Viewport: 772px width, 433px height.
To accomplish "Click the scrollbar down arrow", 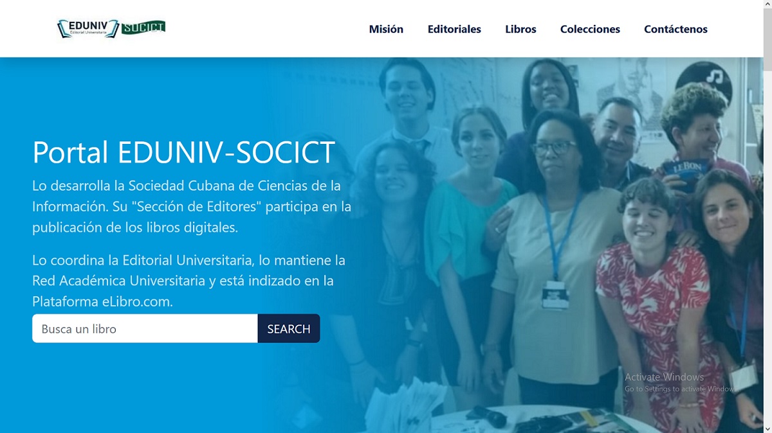I will (767, 428).
